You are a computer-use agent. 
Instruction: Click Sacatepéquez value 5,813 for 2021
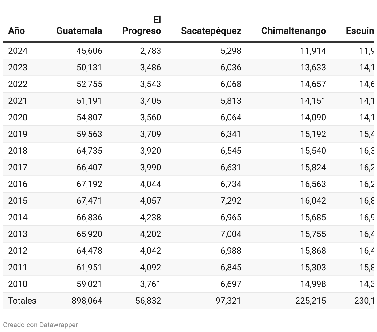tap(231, 101)
